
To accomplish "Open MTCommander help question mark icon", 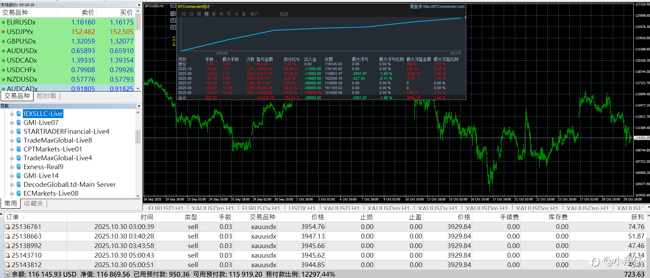I will [x=173, y=20].
